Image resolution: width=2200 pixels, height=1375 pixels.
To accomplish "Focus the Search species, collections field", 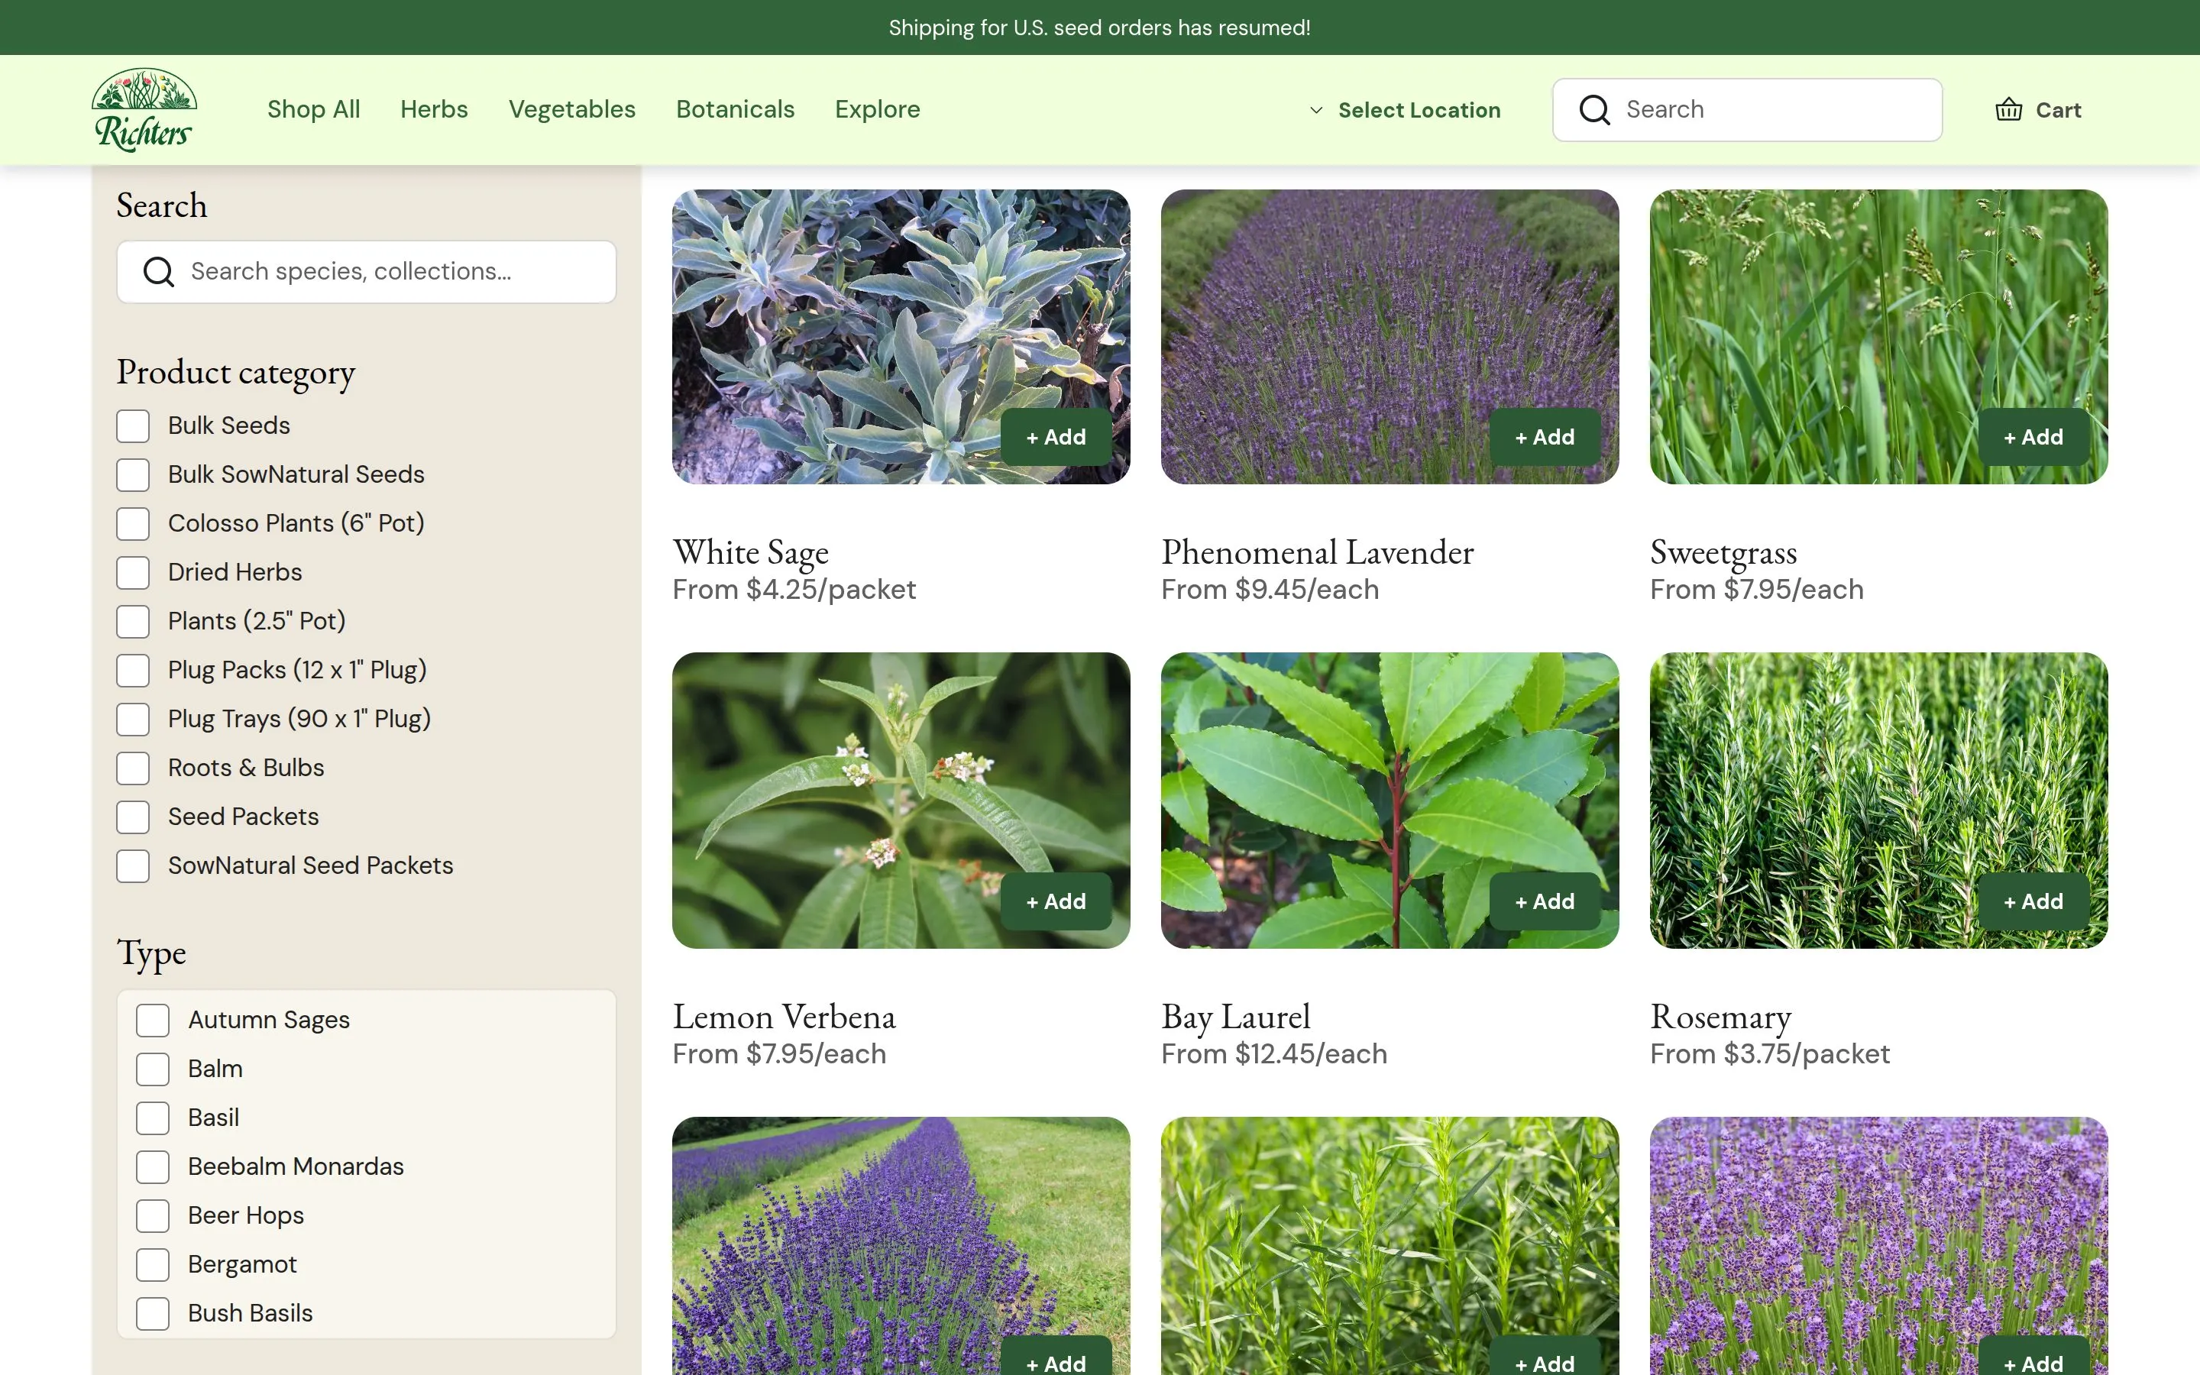I will (367, 272).
